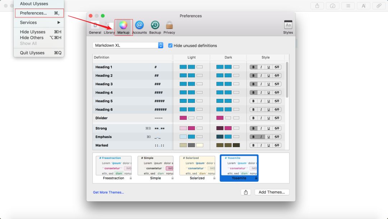Open the Markdown XL markup dropdown
This screenshot has height=219, width=388.
128,45
